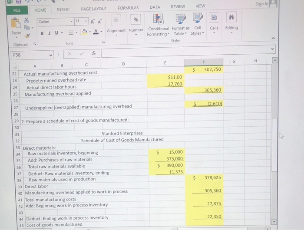Click the Font Color A button
Screen dimensions: 304x230
click(96, 32)
